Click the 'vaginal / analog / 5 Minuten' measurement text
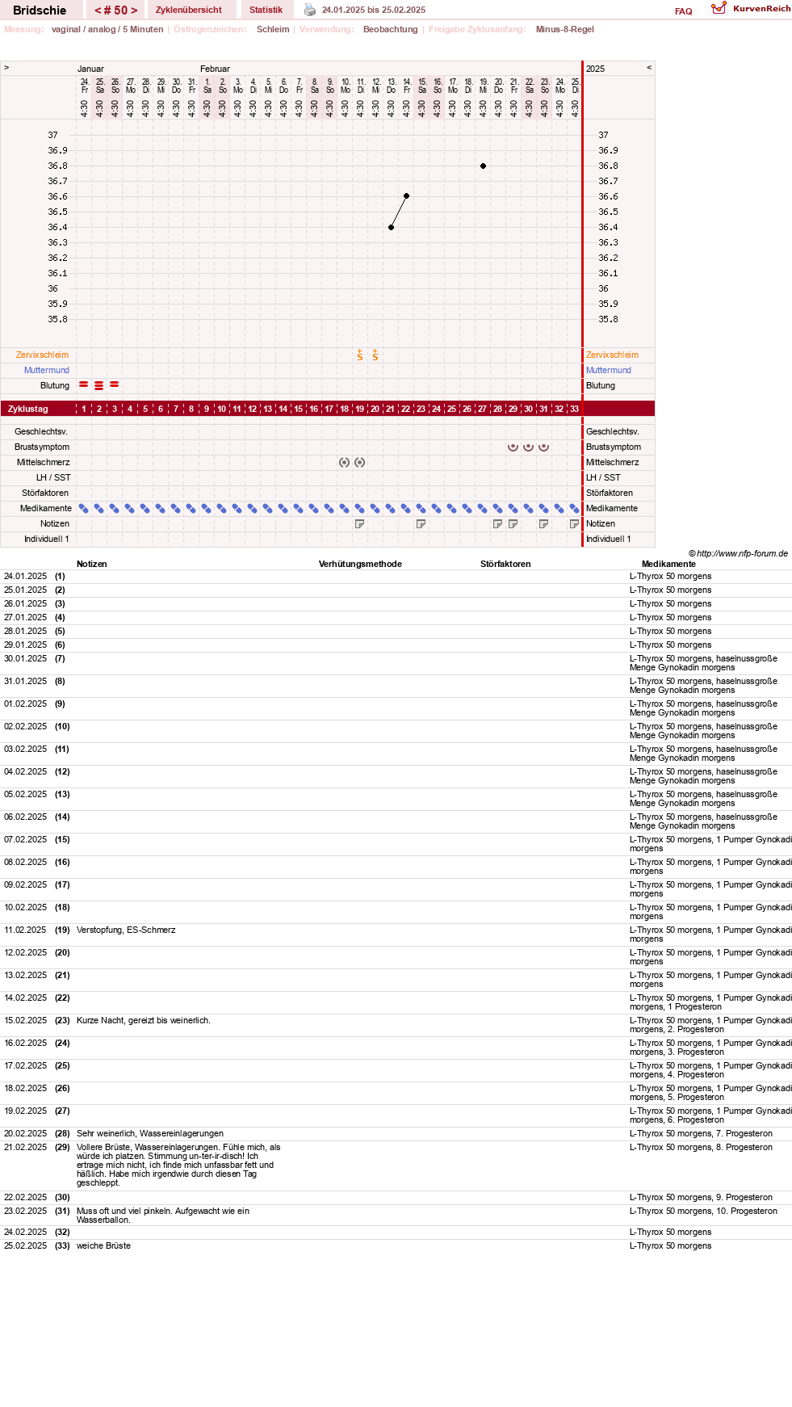Viewport: 792px width, 1407px height. coord(107,29)
